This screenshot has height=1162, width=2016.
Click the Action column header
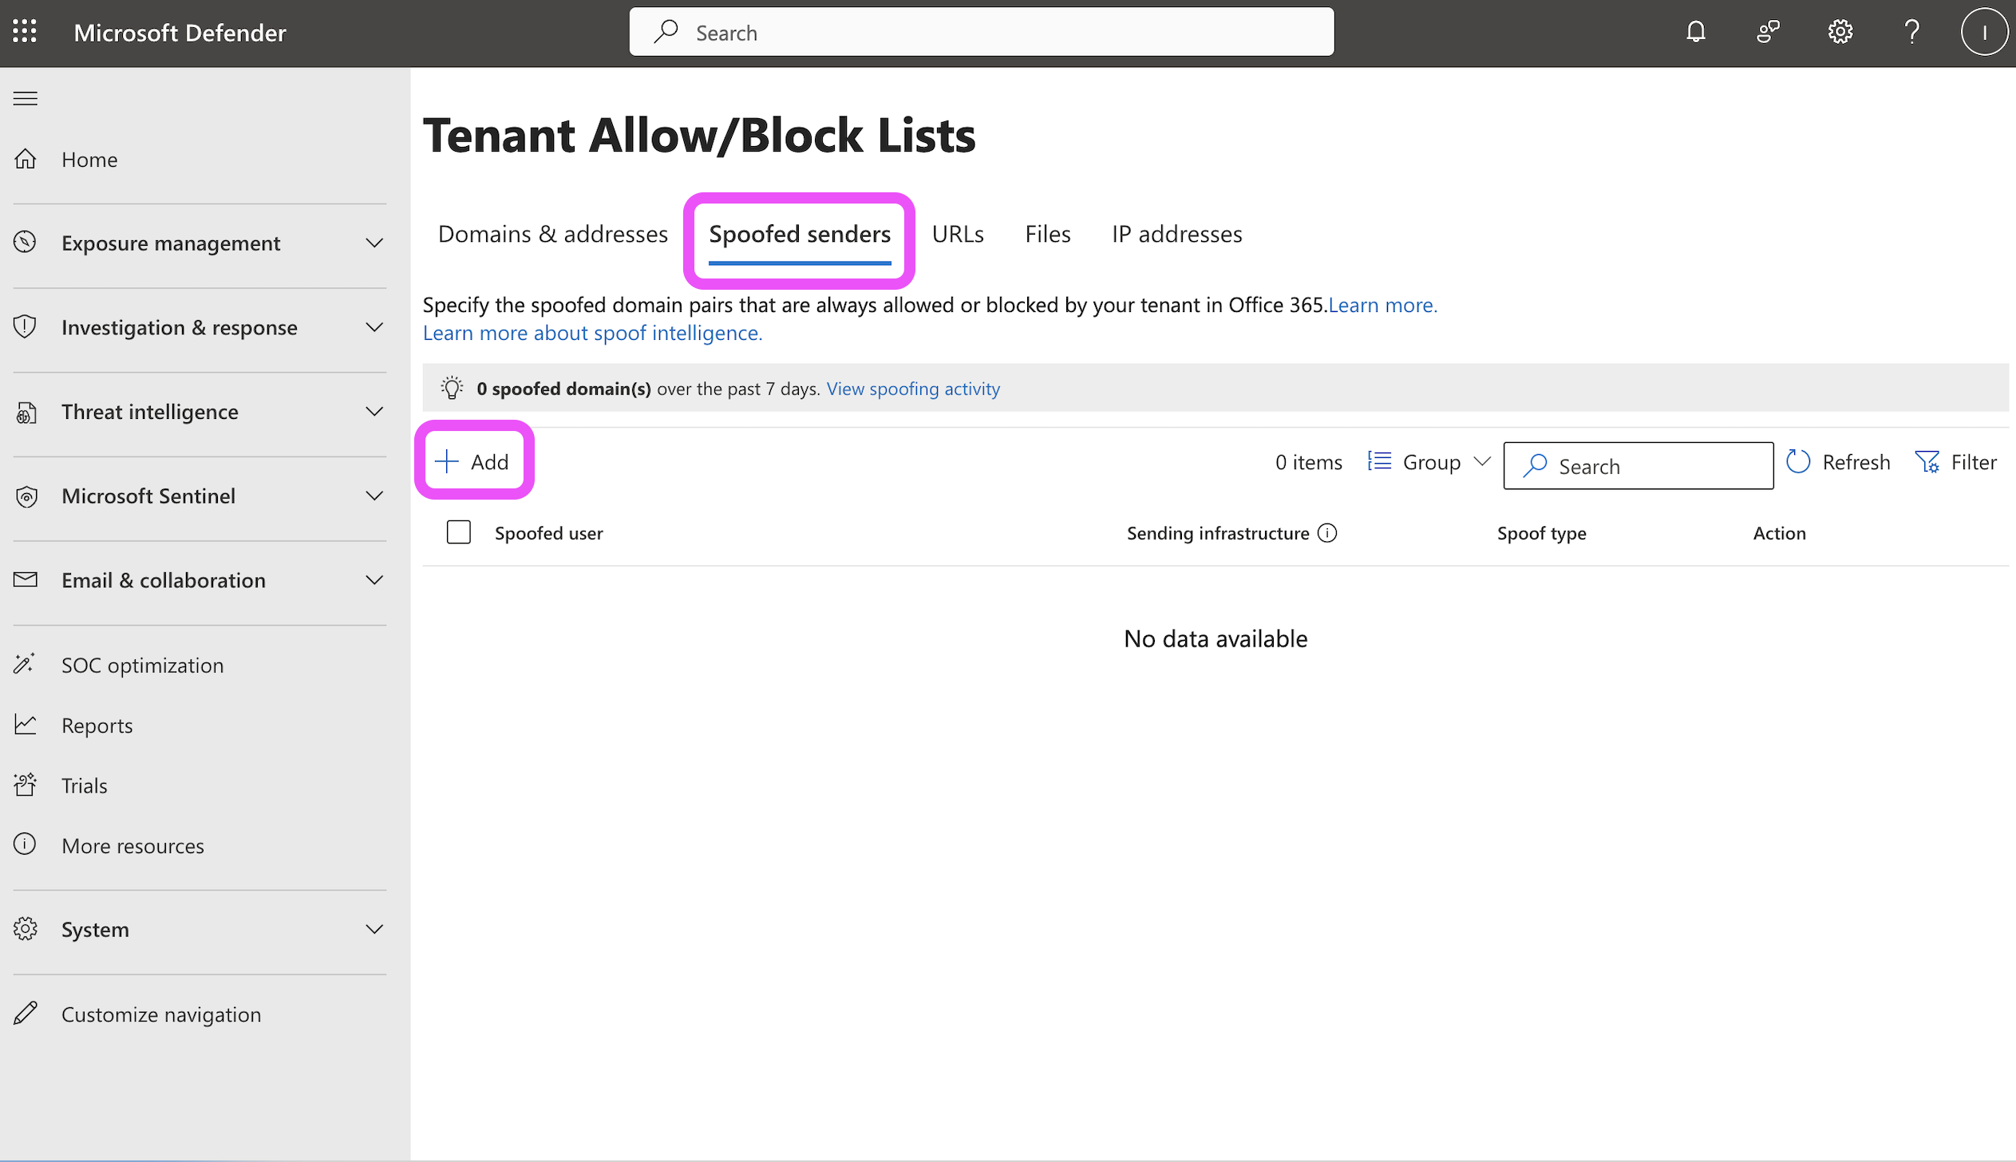click(1780, 533)
